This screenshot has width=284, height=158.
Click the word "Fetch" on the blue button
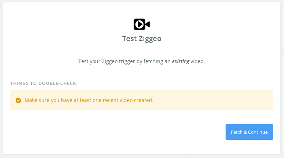point(237,132)
